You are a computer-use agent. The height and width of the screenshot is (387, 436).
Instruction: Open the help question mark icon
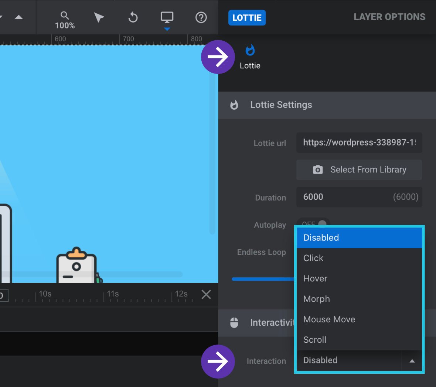coord(201,17)
